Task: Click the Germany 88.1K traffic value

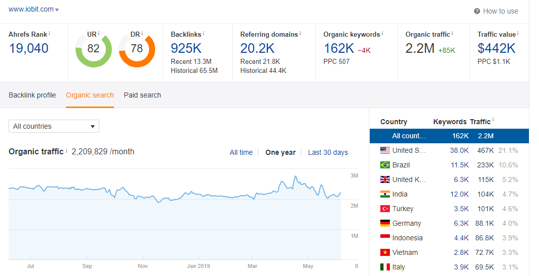Action: [485, 223]
